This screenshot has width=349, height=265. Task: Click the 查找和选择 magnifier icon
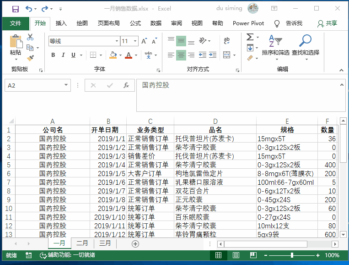coord(305,45)
